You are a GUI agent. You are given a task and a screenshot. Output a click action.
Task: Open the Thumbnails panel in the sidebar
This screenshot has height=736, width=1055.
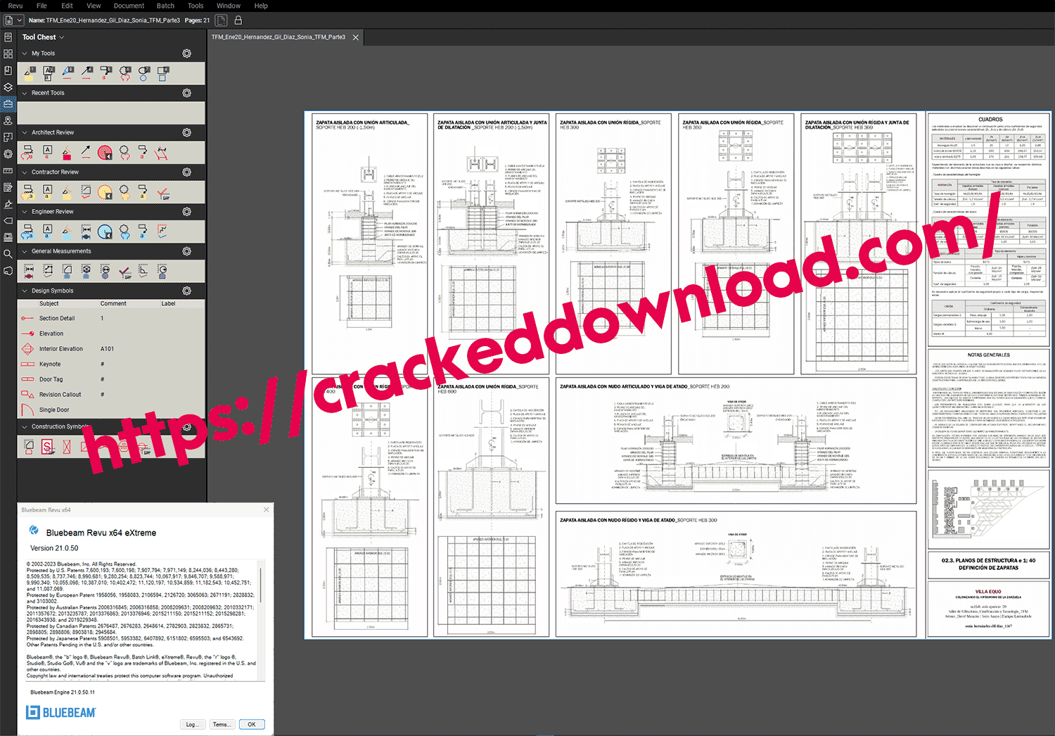pyautogui.click(x=8, y=53)
